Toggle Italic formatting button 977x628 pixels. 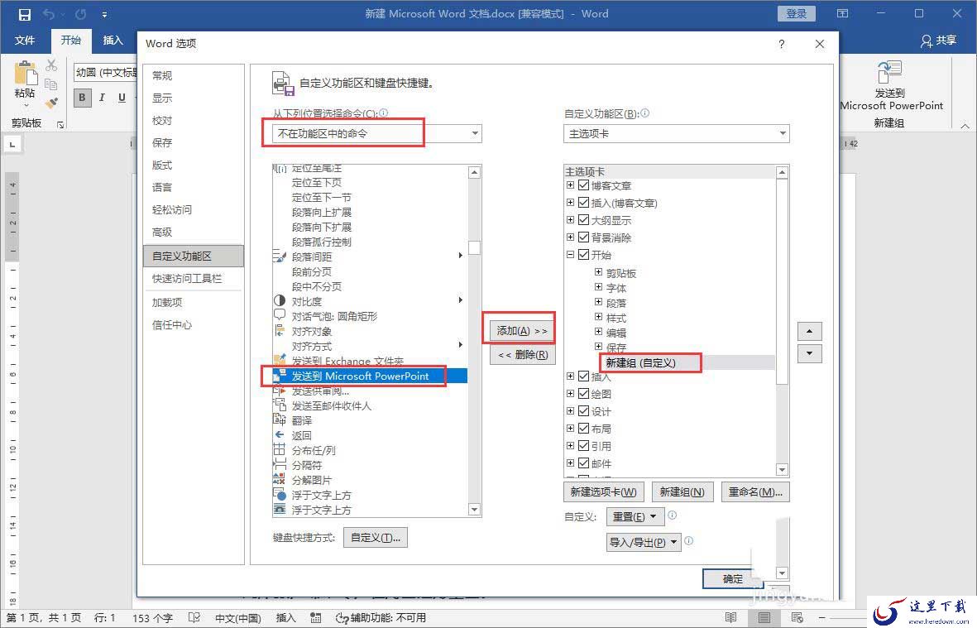pyautogui.click(x=103, y=98)
